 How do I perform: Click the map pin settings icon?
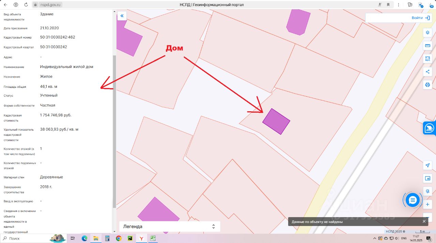[427, 191]
